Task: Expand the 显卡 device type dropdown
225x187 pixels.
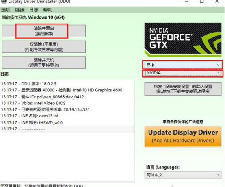Action: click(x=183, y=65)
